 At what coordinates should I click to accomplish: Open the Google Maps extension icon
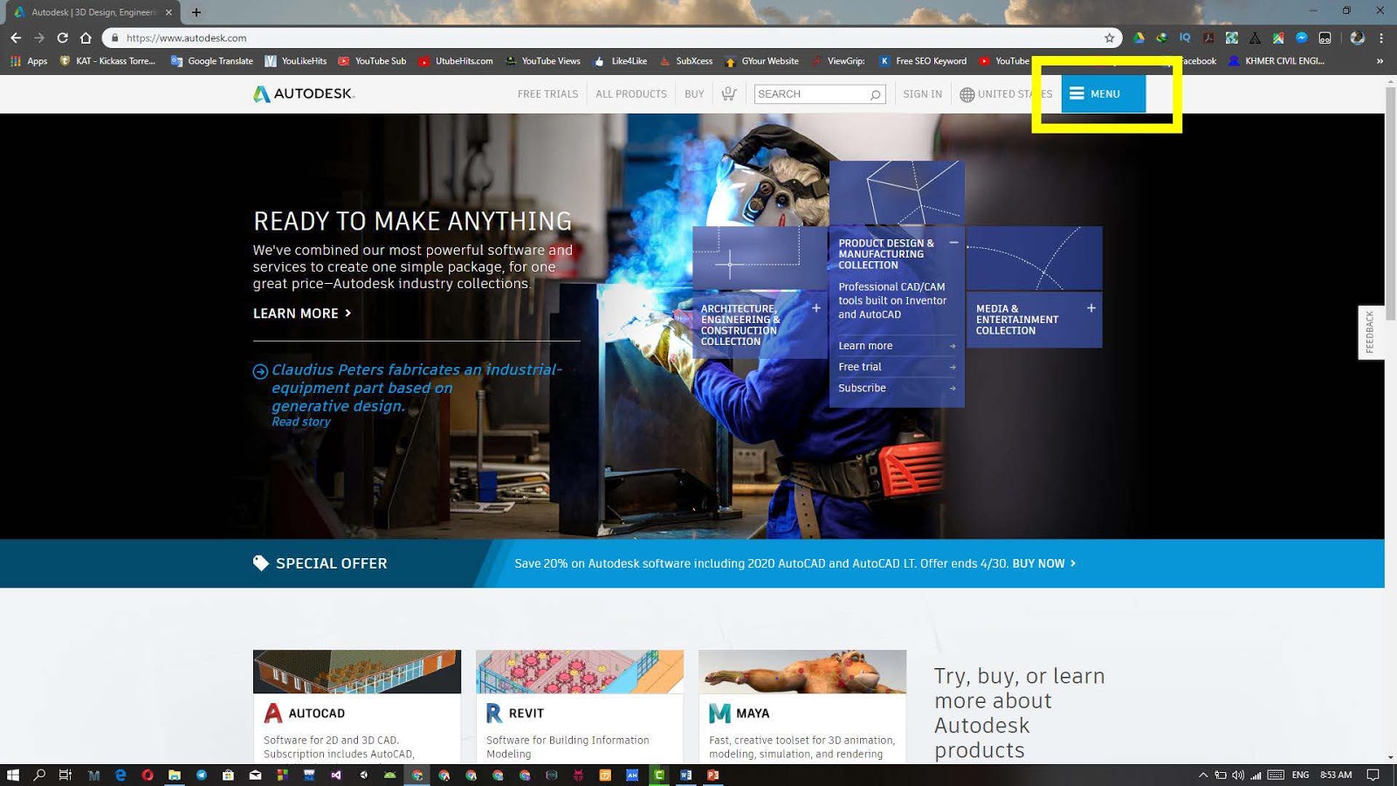1278,38
